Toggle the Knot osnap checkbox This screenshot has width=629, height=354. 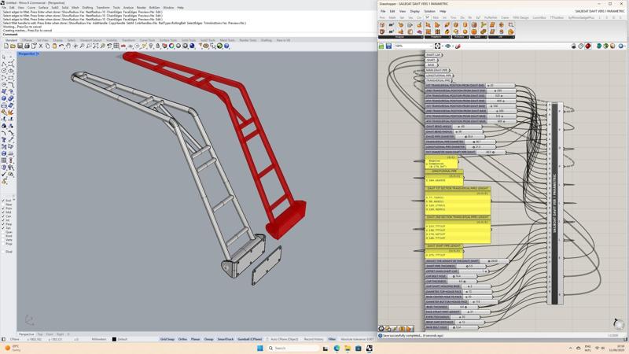pos(3,236)
